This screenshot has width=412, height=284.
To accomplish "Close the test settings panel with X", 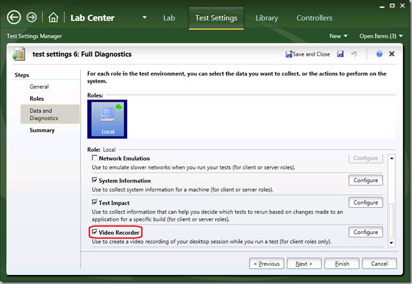I will (392, 54).
